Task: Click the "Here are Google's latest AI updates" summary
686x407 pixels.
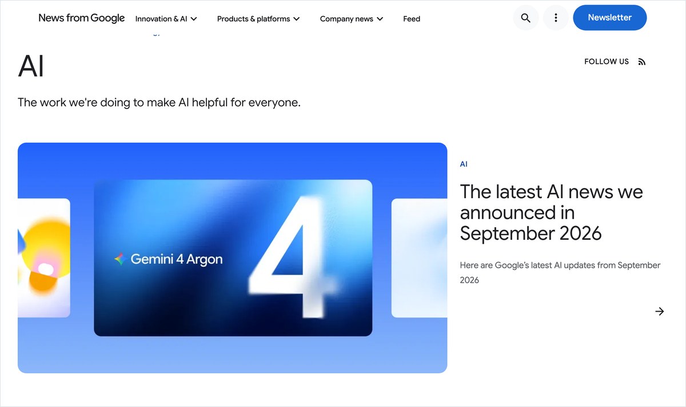Action: coord(560,272)
